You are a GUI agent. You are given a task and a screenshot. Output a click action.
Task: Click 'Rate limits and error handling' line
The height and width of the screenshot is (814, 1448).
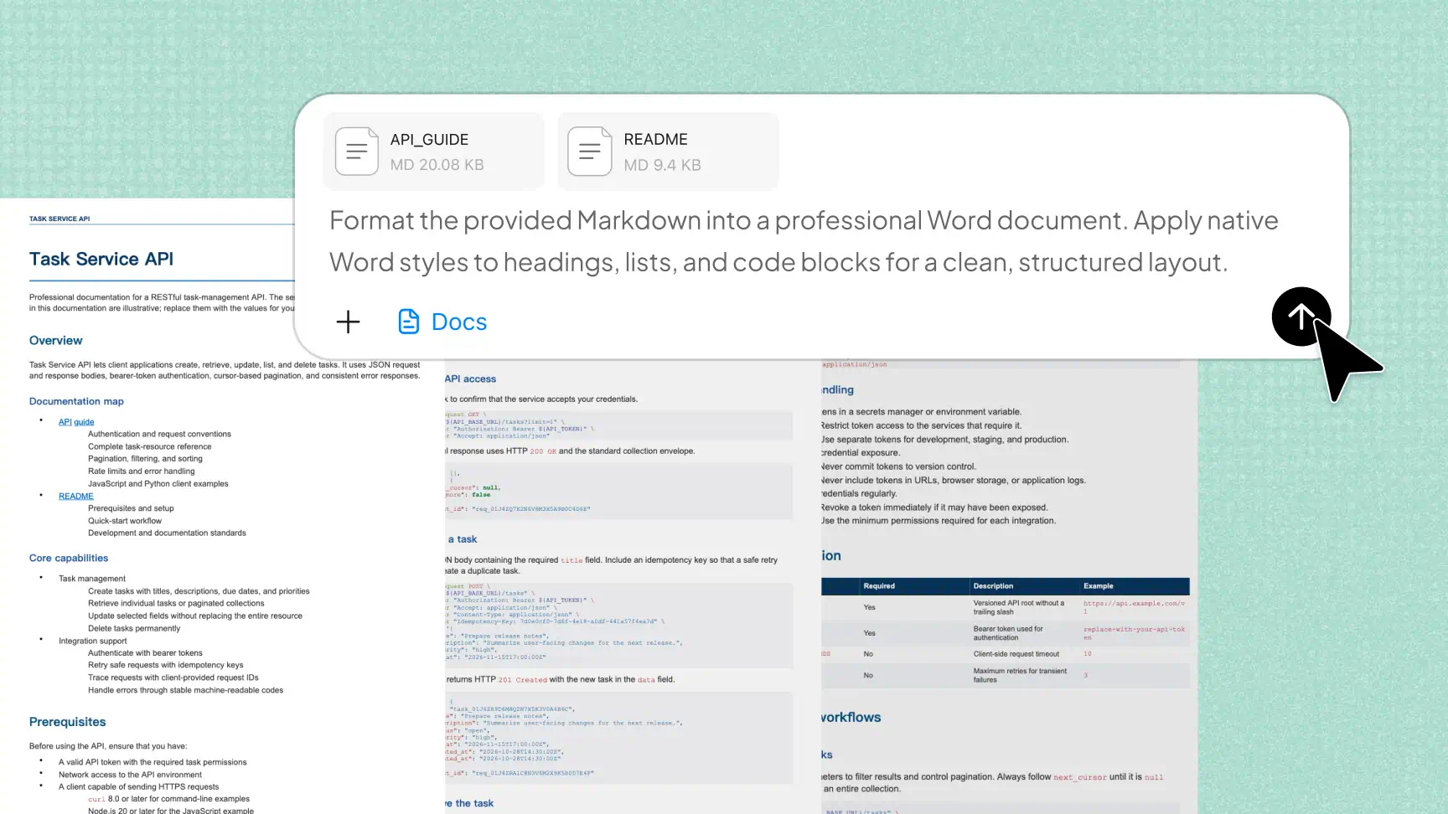pyautogui.click(x=142, y=471)
